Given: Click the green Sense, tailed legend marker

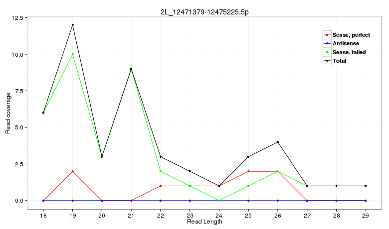Looking at the screenshot, I should pos(327,52).
